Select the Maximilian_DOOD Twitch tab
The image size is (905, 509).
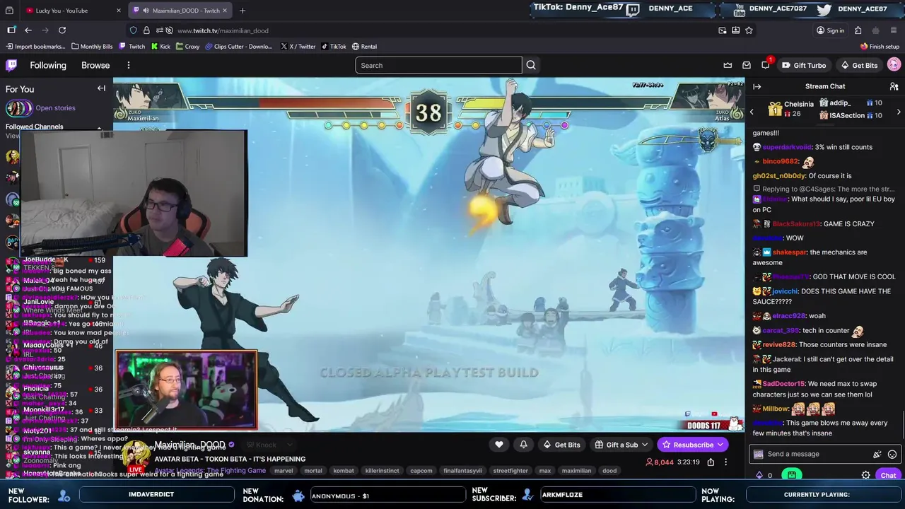coord(180,11)
